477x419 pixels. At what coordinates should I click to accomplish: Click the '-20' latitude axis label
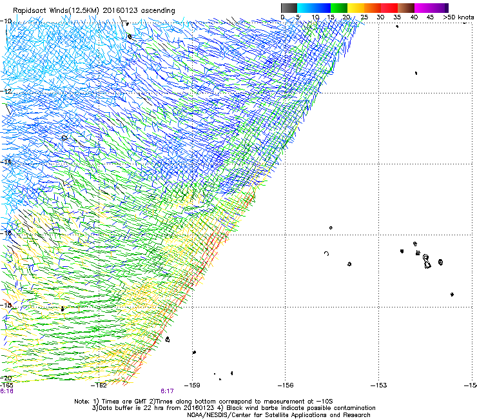pyautogui.click(x=6, y=378)
